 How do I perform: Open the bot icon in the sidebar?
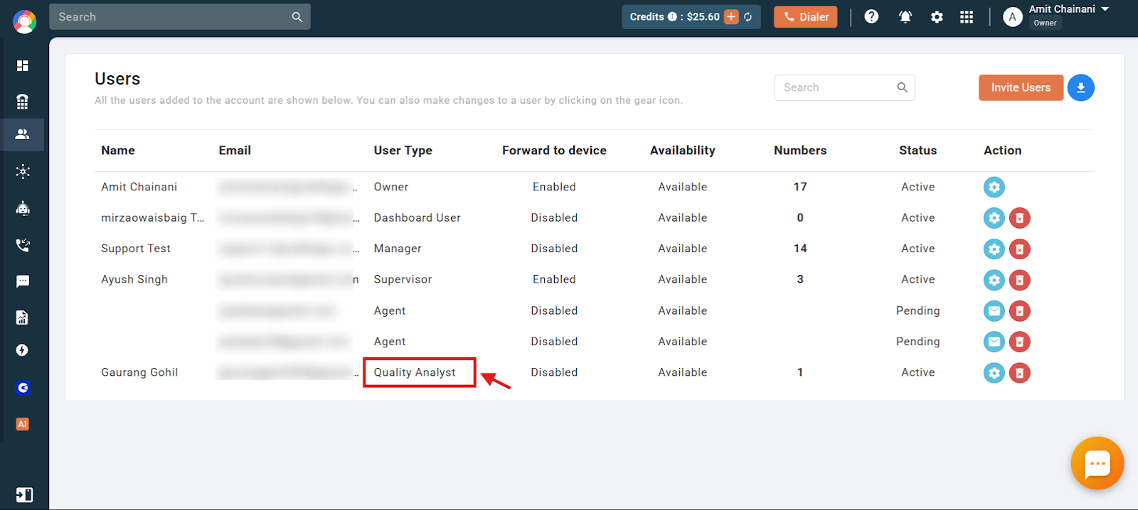click(x=23, y=208)
